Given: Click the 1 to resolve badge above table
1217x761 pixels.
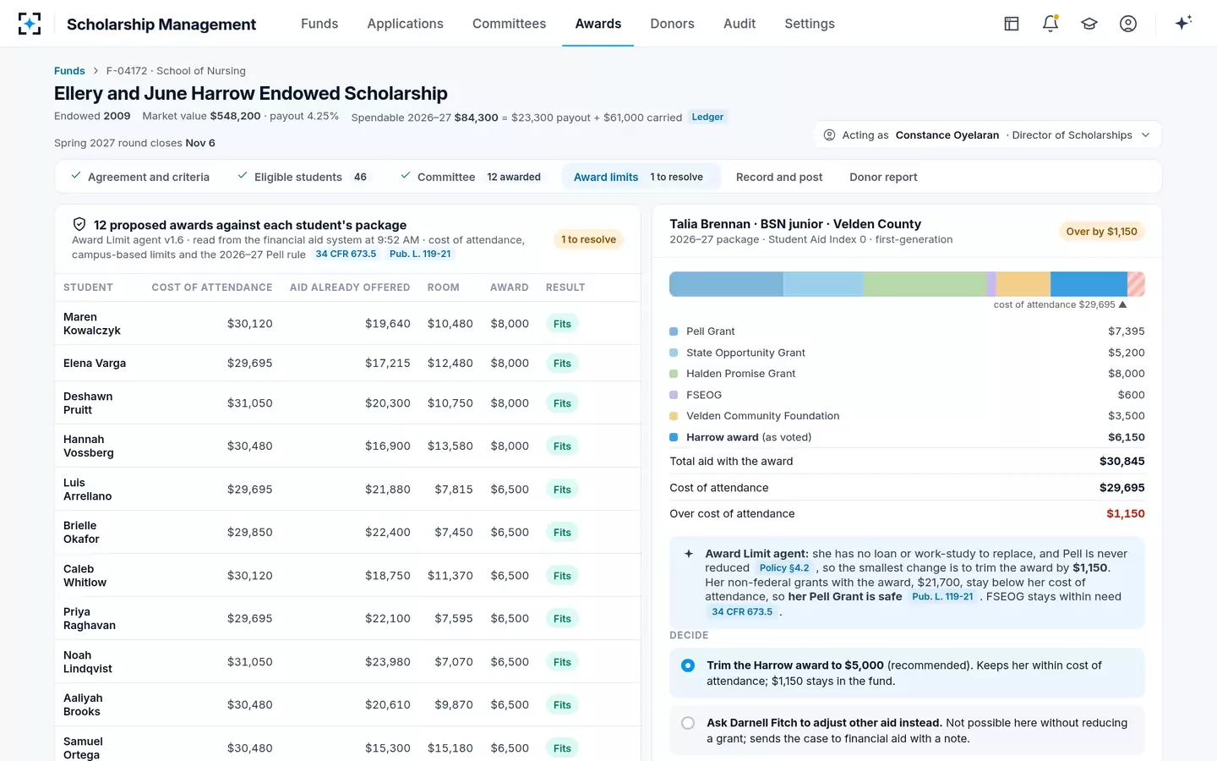Looking at the screenshot, I should tap(589, 239).
